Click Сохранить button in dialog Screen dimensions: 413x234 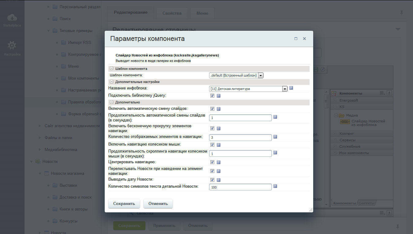click(124, 203)
